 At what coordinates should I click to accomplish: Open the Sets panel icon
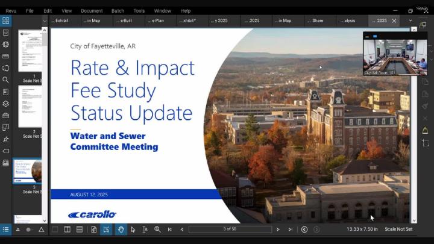click(5, 127)
